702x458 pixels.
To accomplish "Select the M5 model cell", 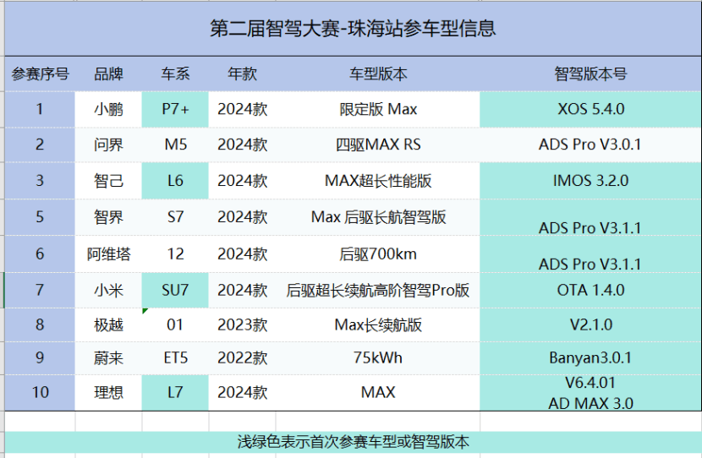I will (x=175, y=144).
